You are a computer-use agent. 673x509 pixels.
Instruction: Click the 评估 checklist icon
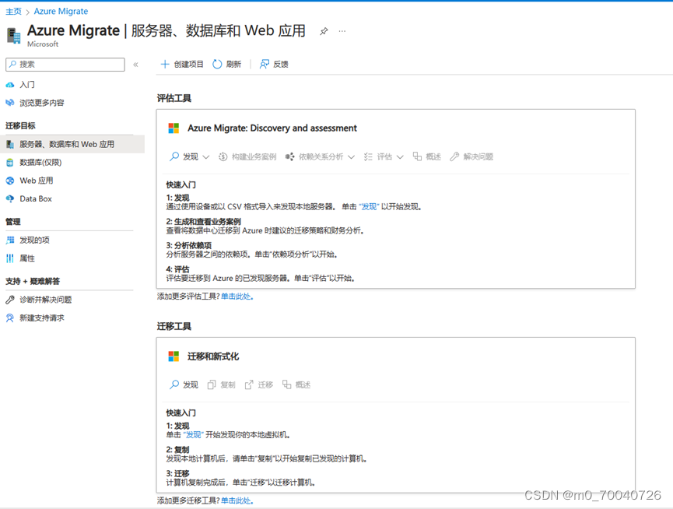pos(368,156)
